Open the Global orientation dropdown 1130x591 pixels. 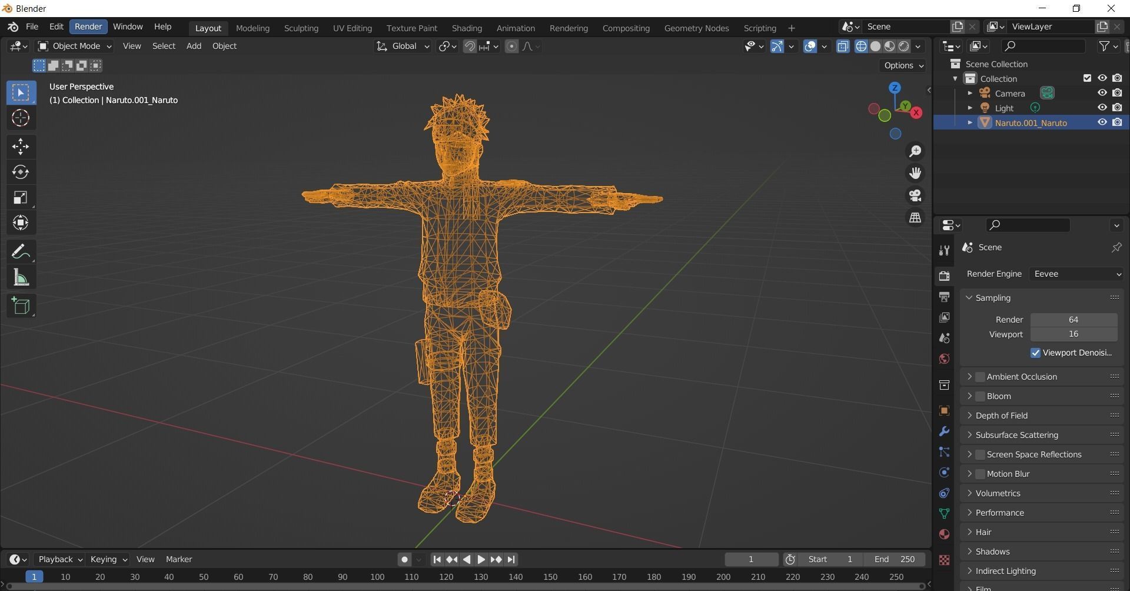(403, 46)
